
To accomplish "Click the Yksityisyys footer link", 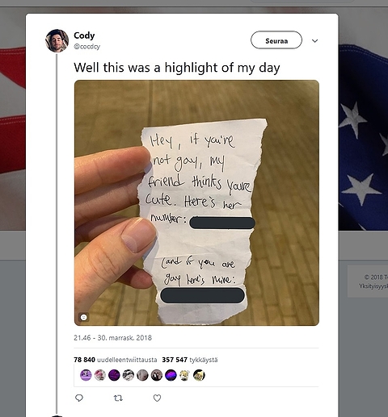I will coord(373,286).
